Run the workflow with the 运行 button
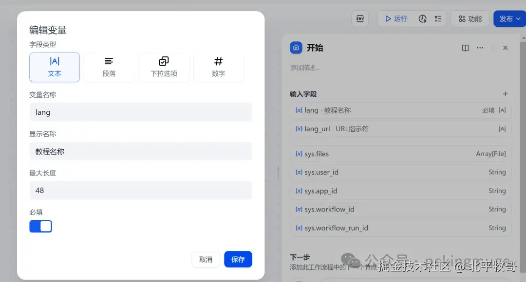The width and height of the screenshot is (526, 282). tap(395, 18)
